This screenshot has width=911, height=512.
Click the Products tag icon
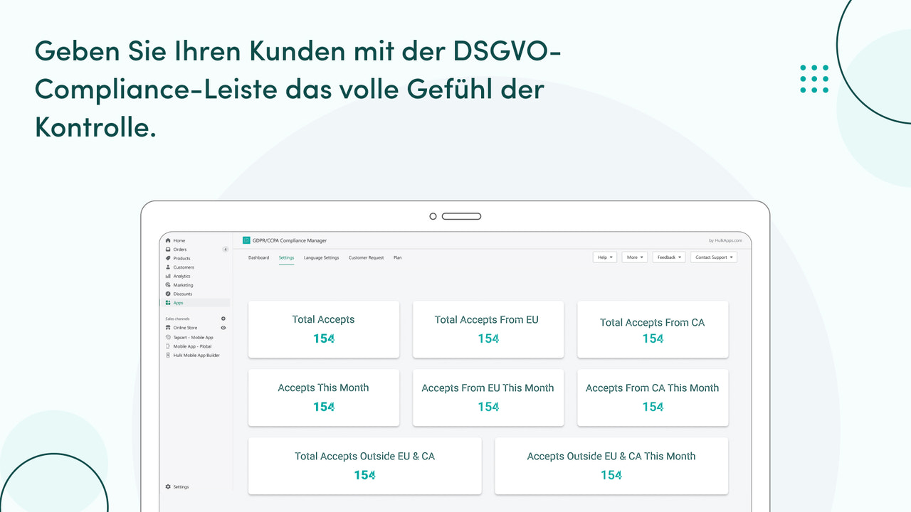(168, 258)
